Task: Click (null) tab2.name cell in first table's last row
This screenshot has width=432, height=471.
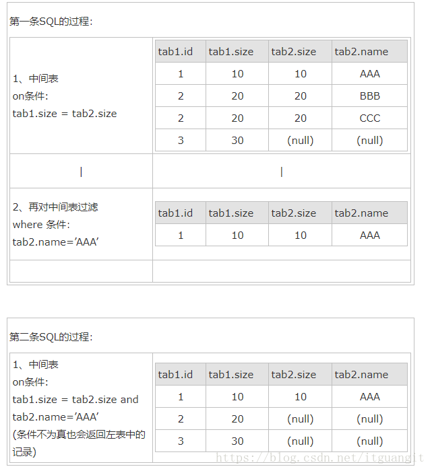Action: pyautogui.click(x=369, y=140)
